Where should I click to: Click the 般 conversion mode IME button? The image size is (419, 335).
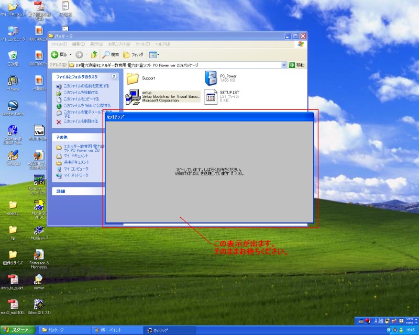(381, 321)
